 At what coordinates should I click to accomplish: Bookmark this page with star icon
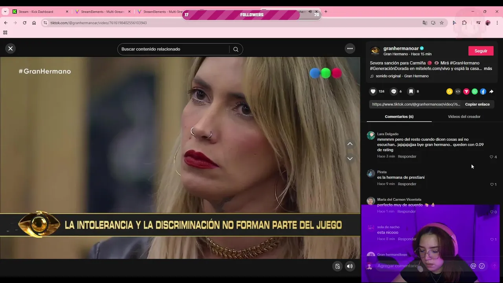click(442, 23)
